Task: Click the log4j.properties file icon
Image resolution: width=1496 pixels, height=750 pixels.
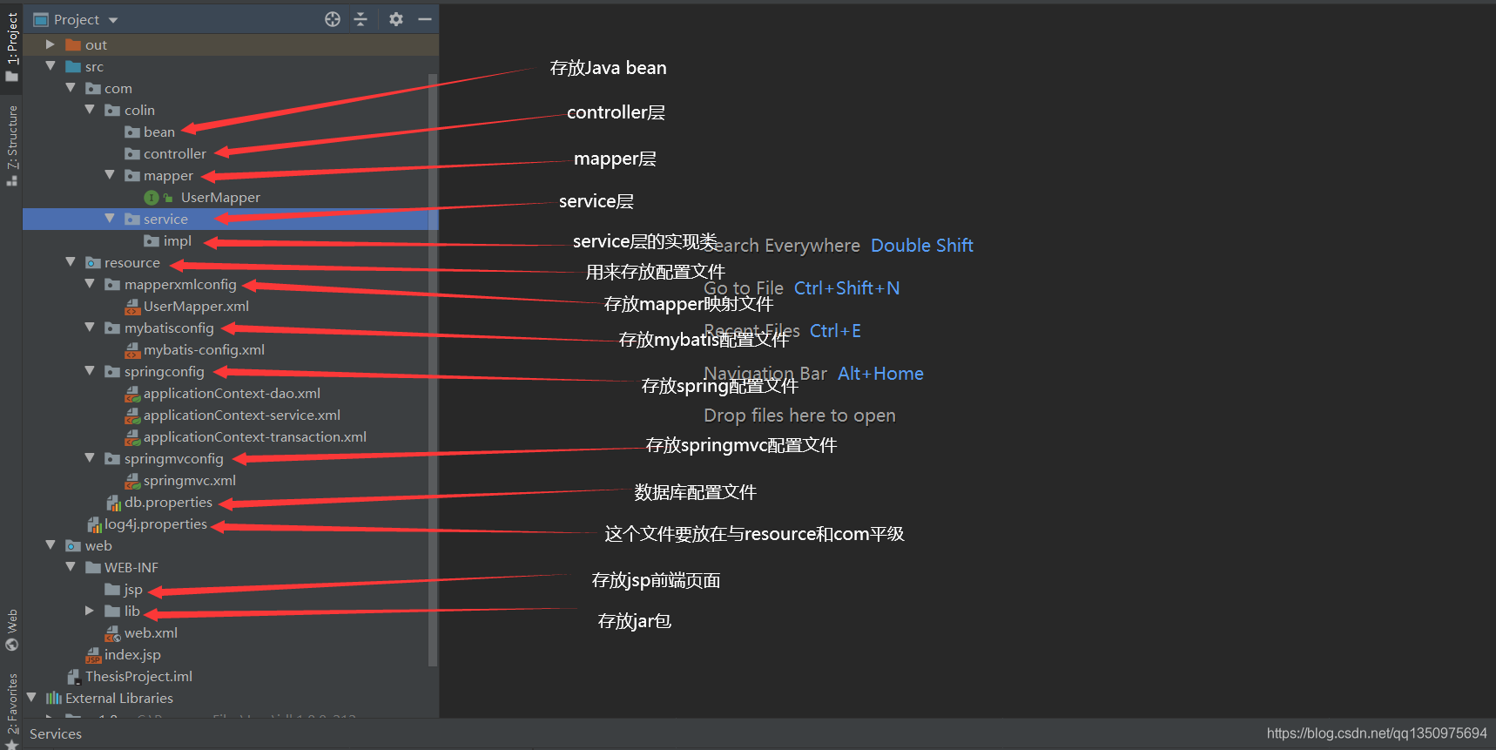Action: (x=94, y=524)
